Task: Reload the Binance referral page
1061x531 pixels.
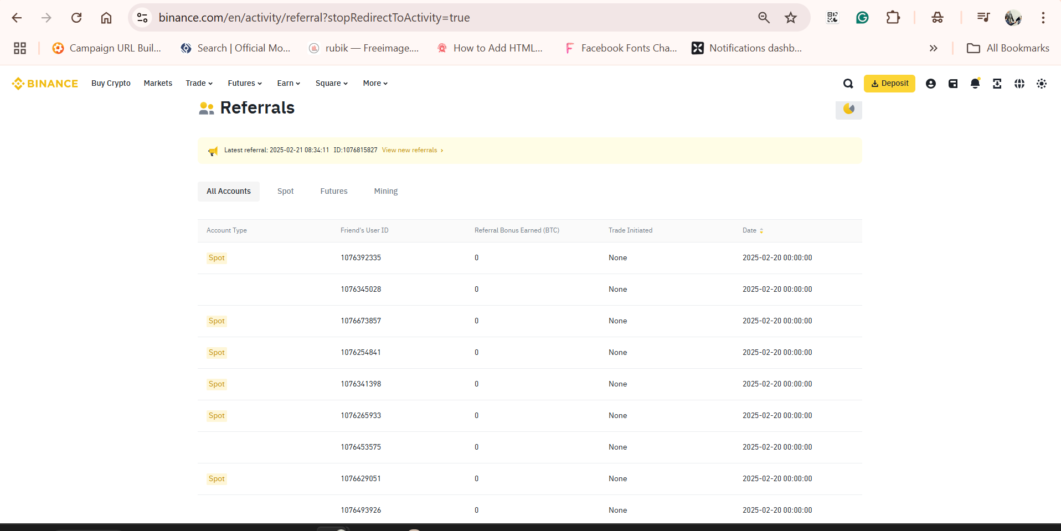Action: (x=76, y=18)
